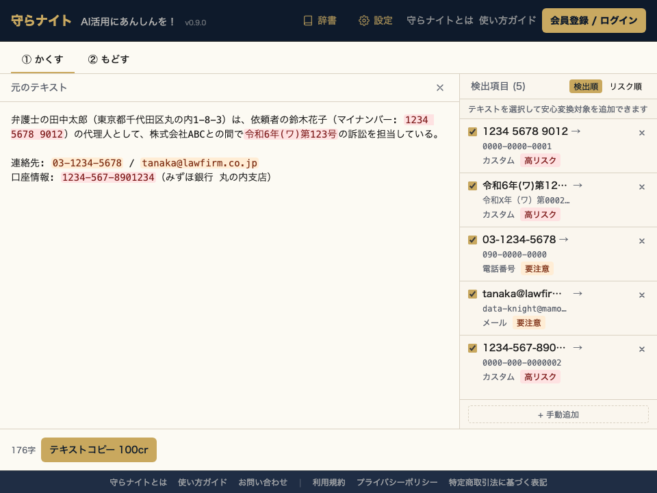Click the v0.9.0 version label
This screenshot has height=493, width=657.
tap(195, 23)
